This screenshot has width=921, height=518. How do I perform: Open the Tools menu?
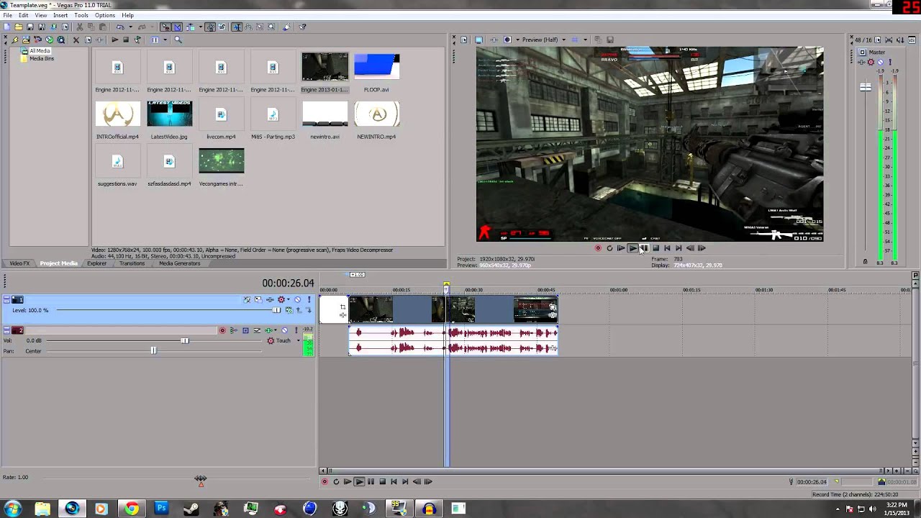[81, 15]
